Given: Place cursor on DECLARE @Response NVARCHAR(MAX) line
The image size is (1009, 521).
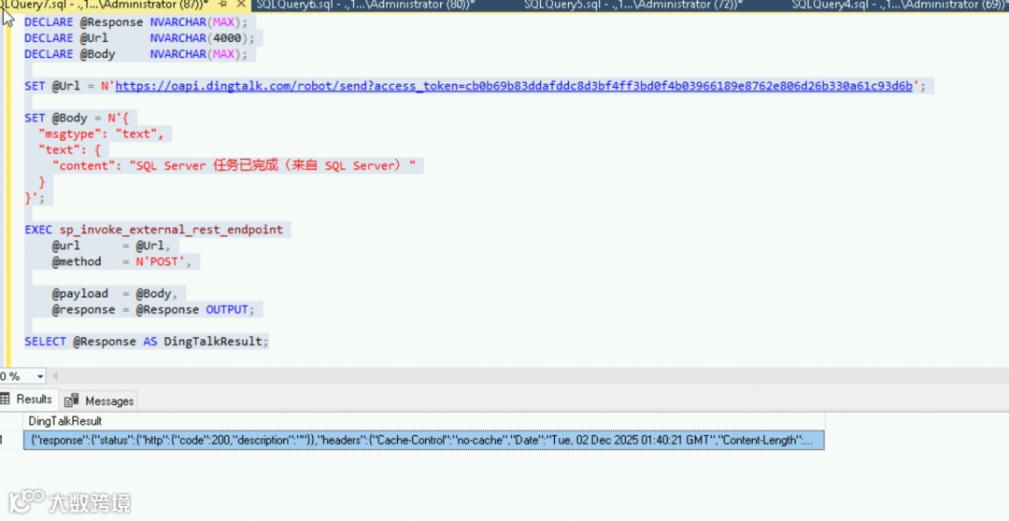Looking at the screenshot, I should pyautogui.click(x=135, y=22).
